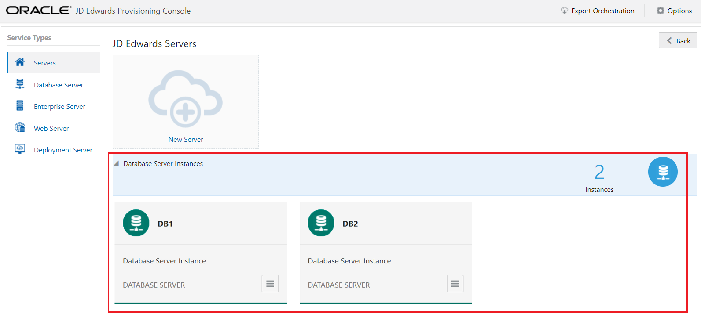This screenshot has height=314, width=701.
Task: Click JD Edwards Provisioning Console title
Action: 133,11
